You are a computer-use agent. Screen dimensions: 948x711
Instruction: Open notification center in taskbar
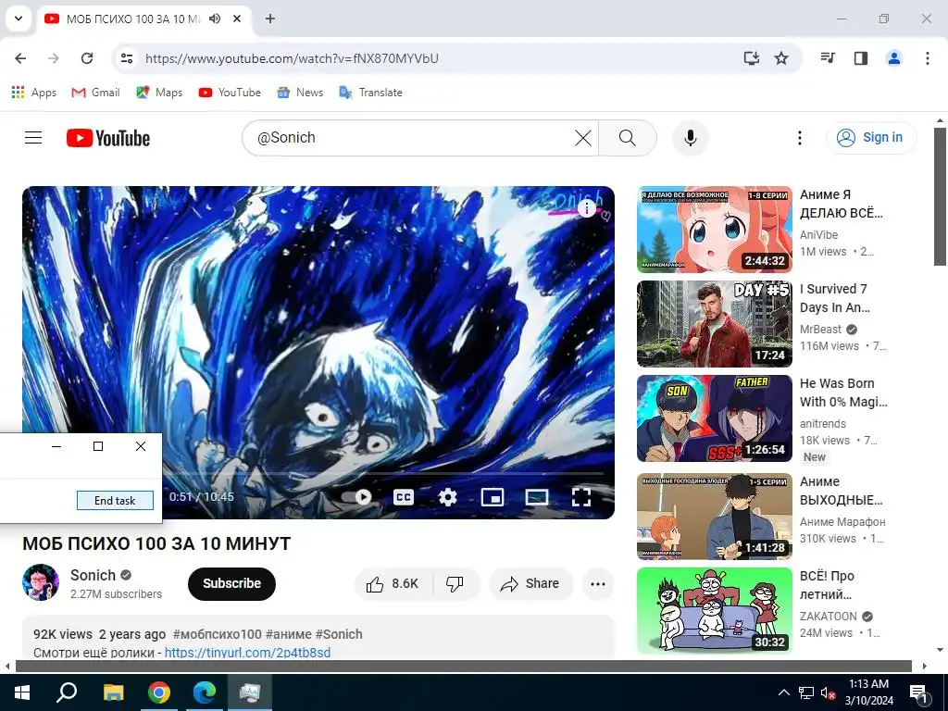[x=918, y=692]
